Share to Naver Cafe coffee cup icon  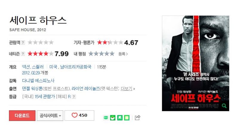pyautogui.click(x=113, y=118)
